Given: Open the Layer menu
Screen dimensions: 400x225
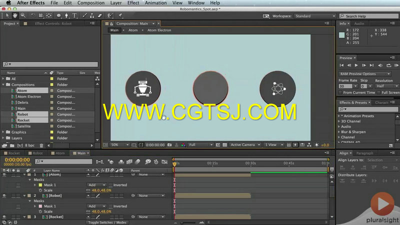Looking at the screenshot, I should pos(116,3).
